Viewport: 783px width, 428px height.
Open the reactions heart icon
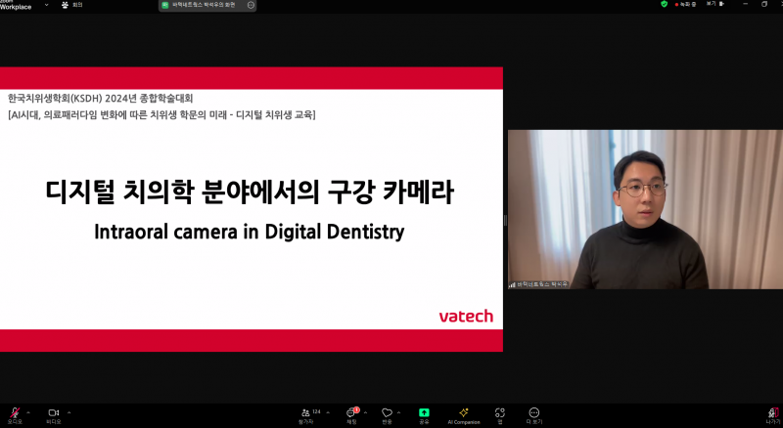(x=387, y=413)
